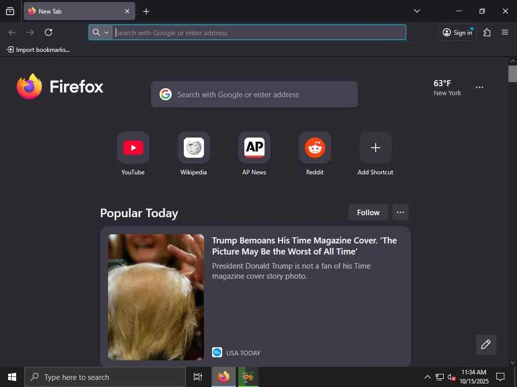Click Import bookmarks in bookmarks toolbar

[38, 50]
